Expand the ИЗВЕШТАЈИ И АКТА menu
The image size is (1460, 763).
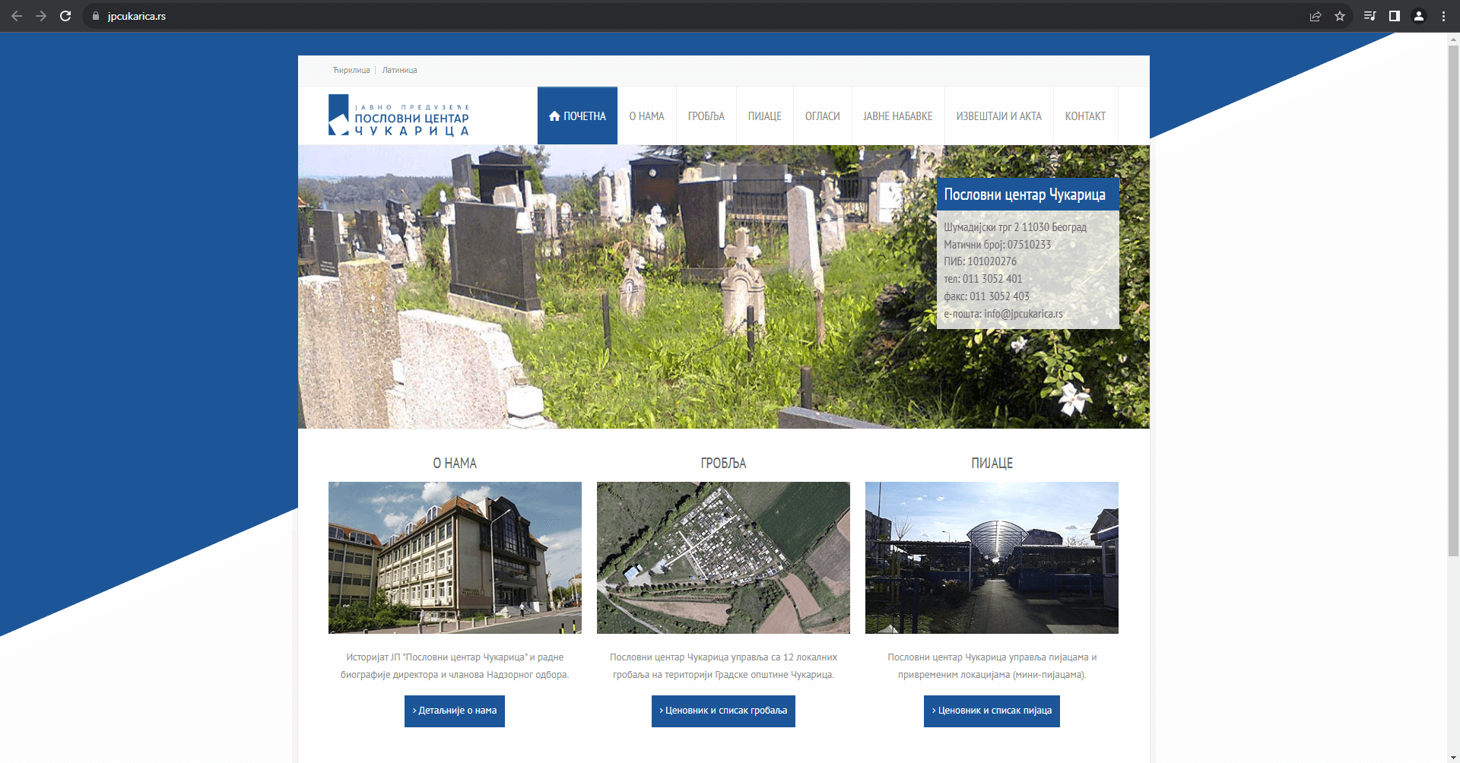998,116
